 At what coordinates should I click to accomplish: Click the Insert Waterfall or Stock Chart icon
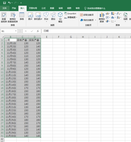(118, 13)
